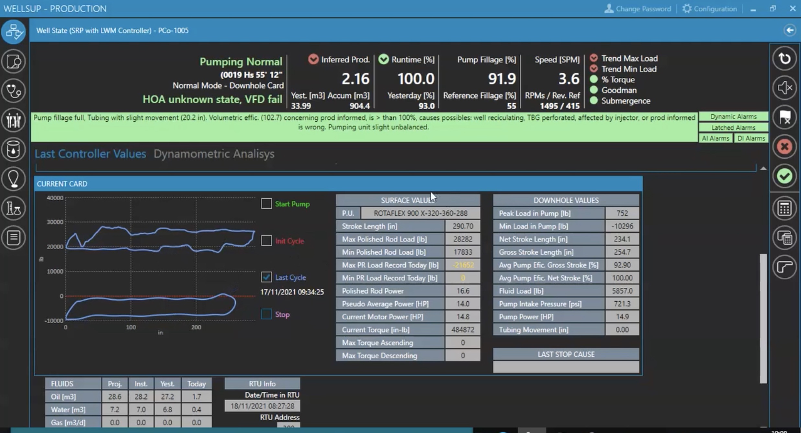
Task: Click the CURRENT CARD panel header
Action: pos(338,184)
